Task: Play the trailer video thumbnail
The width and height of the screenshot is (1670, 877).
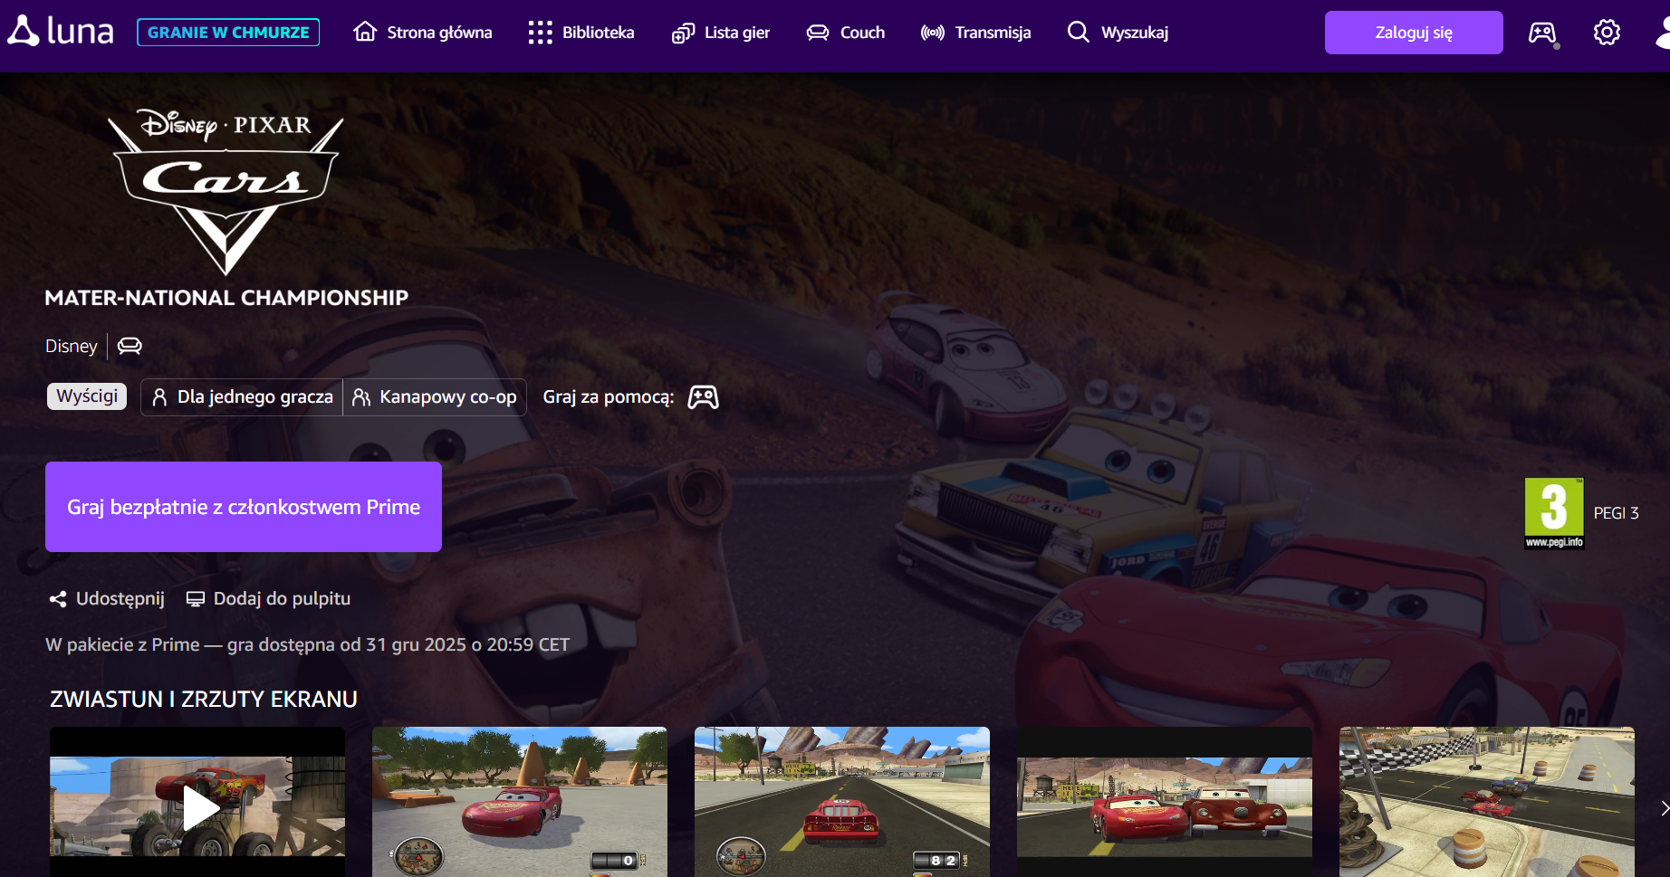Action: click(x=197, y=806)
